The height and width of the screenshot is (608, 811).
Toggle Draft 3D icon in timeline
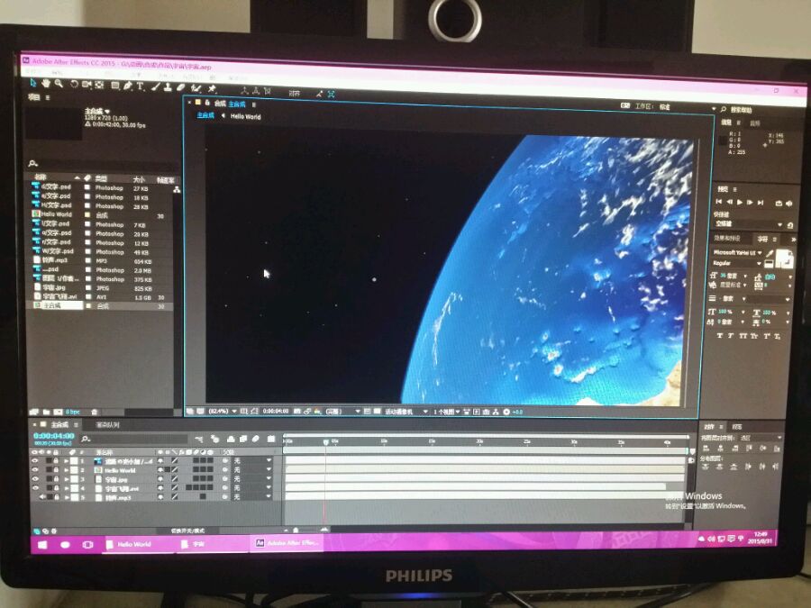tap(214, 439)
